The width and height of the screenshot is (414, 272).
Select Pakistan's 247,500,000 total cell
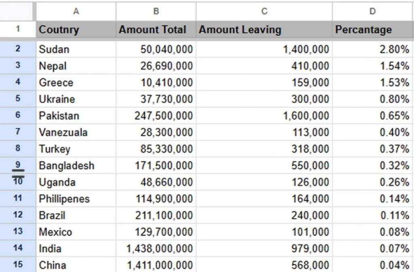(x=156, y=116)
